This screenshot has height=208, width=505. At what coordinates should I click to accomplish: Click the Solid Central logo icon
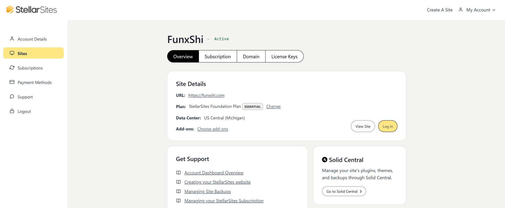(x=324, y=160)
